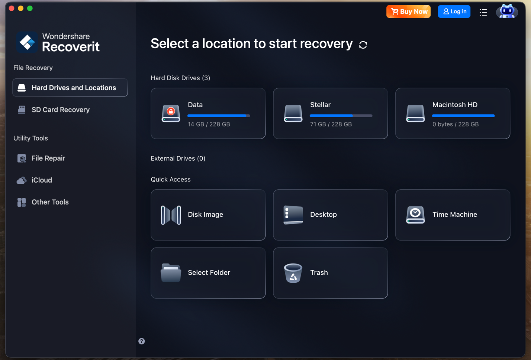Click the "Stellar" drive name

click(x=321, y=105)
